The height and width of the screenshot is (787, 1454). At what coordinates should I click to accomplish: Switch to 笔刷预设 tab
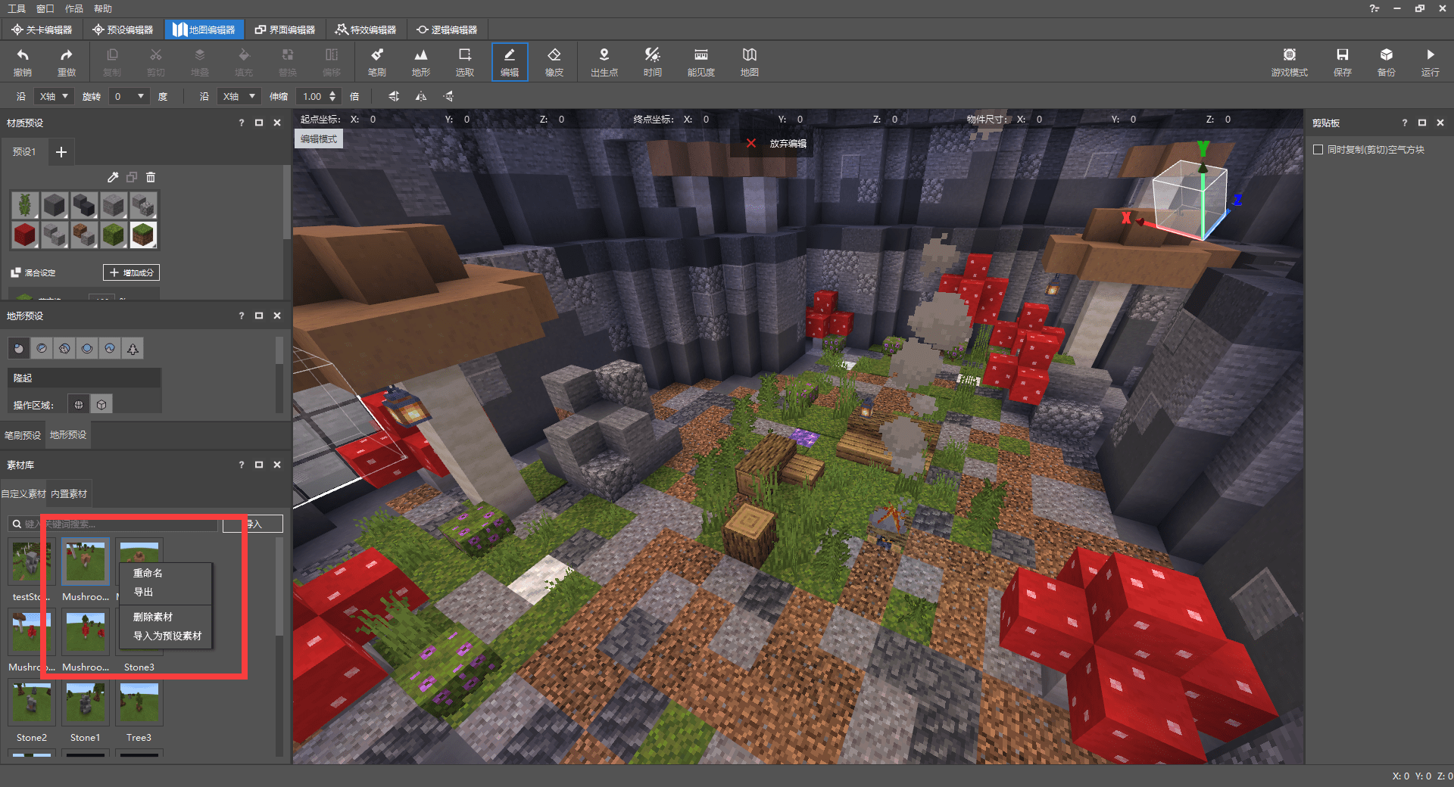23,435
